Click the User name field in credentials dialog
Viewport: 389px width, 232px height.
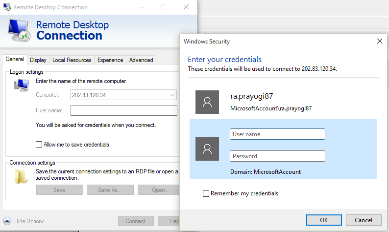point(277,134)
